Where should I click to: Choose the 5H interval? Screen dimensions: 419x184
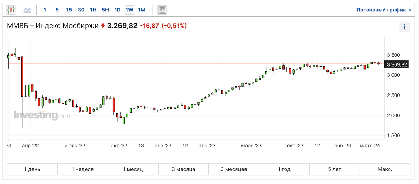tap(105, 10)
